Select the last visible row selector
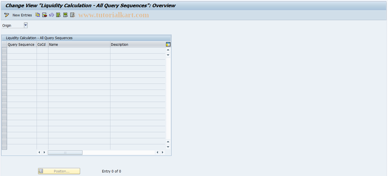Viewport: 388px width, 176px height. click(x=4, y=147)
